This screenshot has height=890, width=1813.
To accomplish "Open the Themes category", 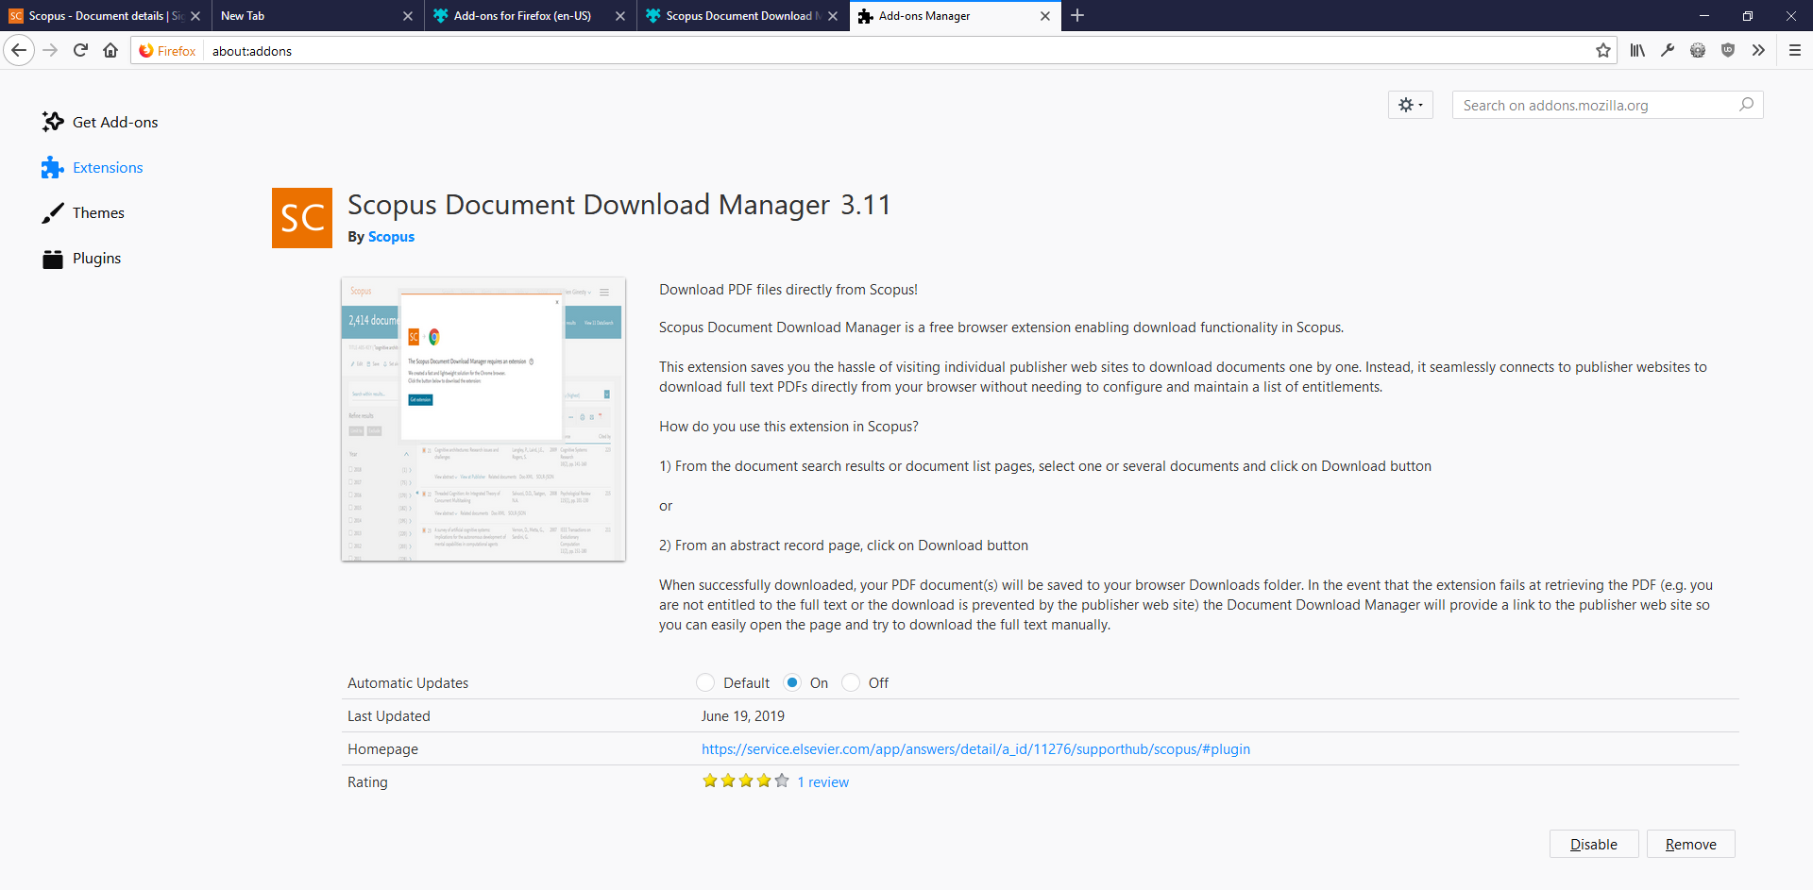I will [x=83, y=212].
